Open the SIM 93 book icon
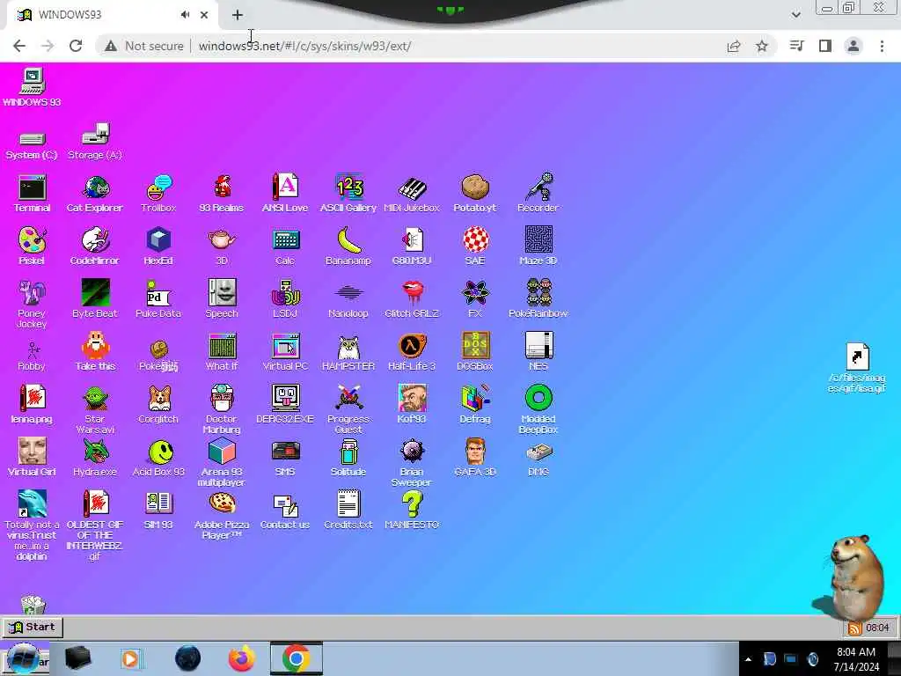The image size is (901, 676). point(158,503)
